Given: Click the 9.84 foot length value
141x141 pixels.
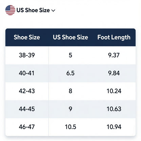Looking at the screenshot, I should click(x=114, y=73).
